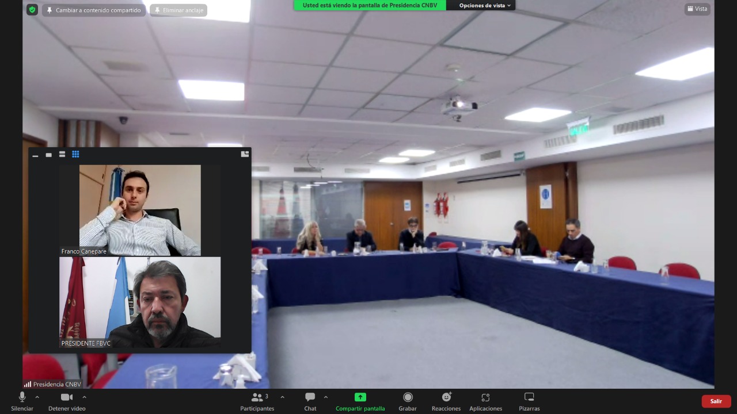Viewport: 737px width, 414px height.
Task: Click the green encryption shield icon
Action: [x=32, y=10]
